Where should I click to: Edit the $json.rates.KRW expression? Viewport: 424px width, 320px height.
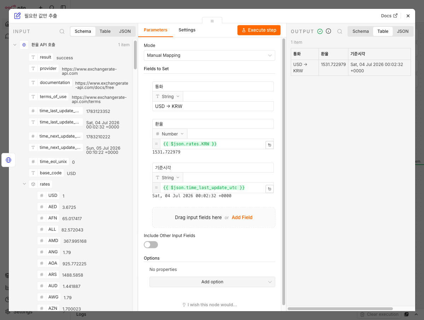coord(213,144)
